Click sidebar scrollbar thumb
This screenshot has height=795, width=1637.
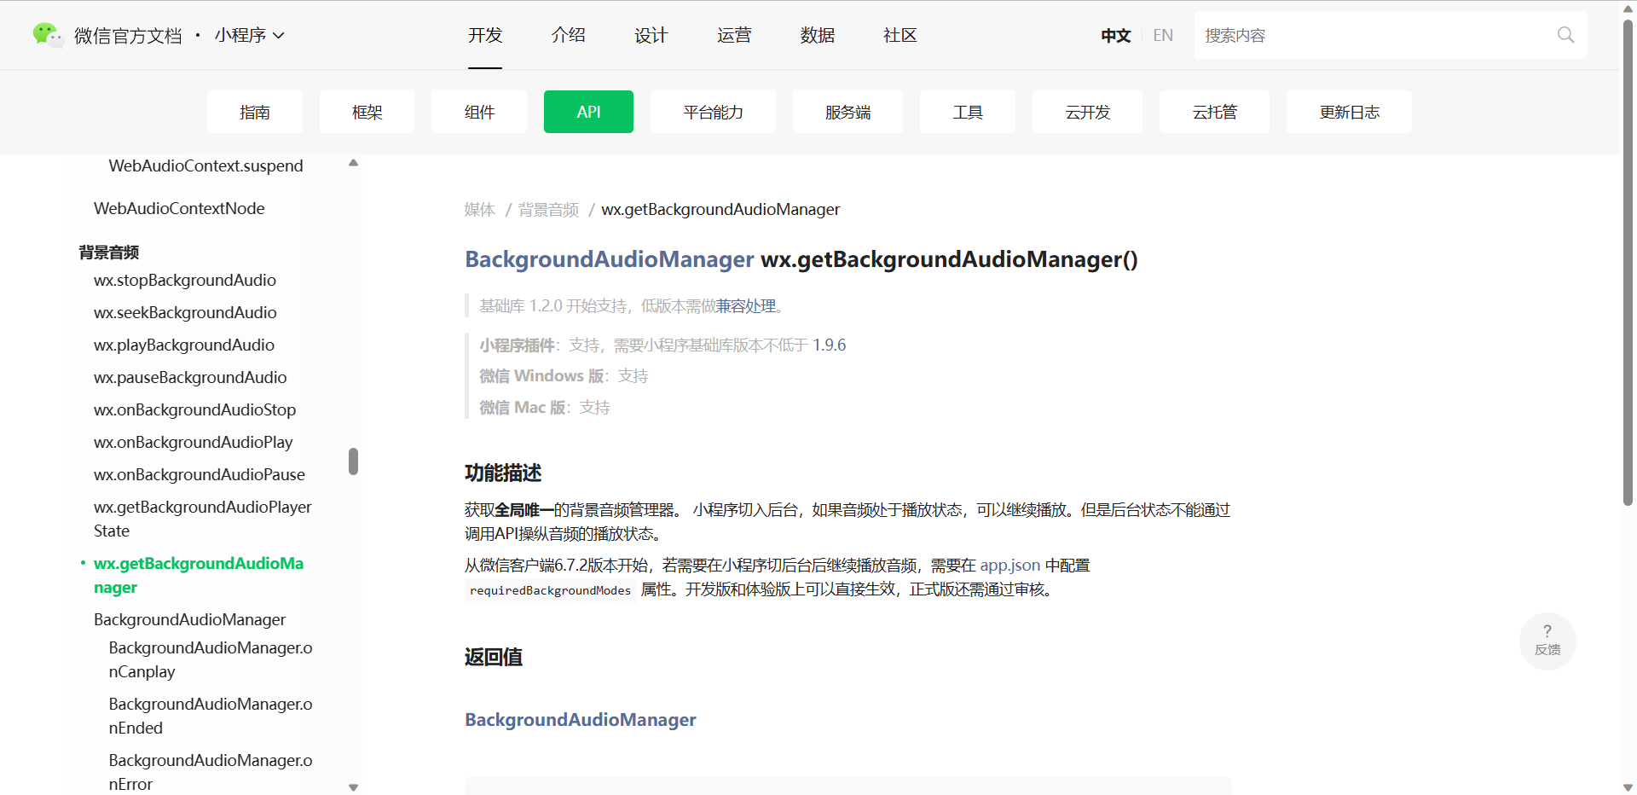tap(353, 461)
